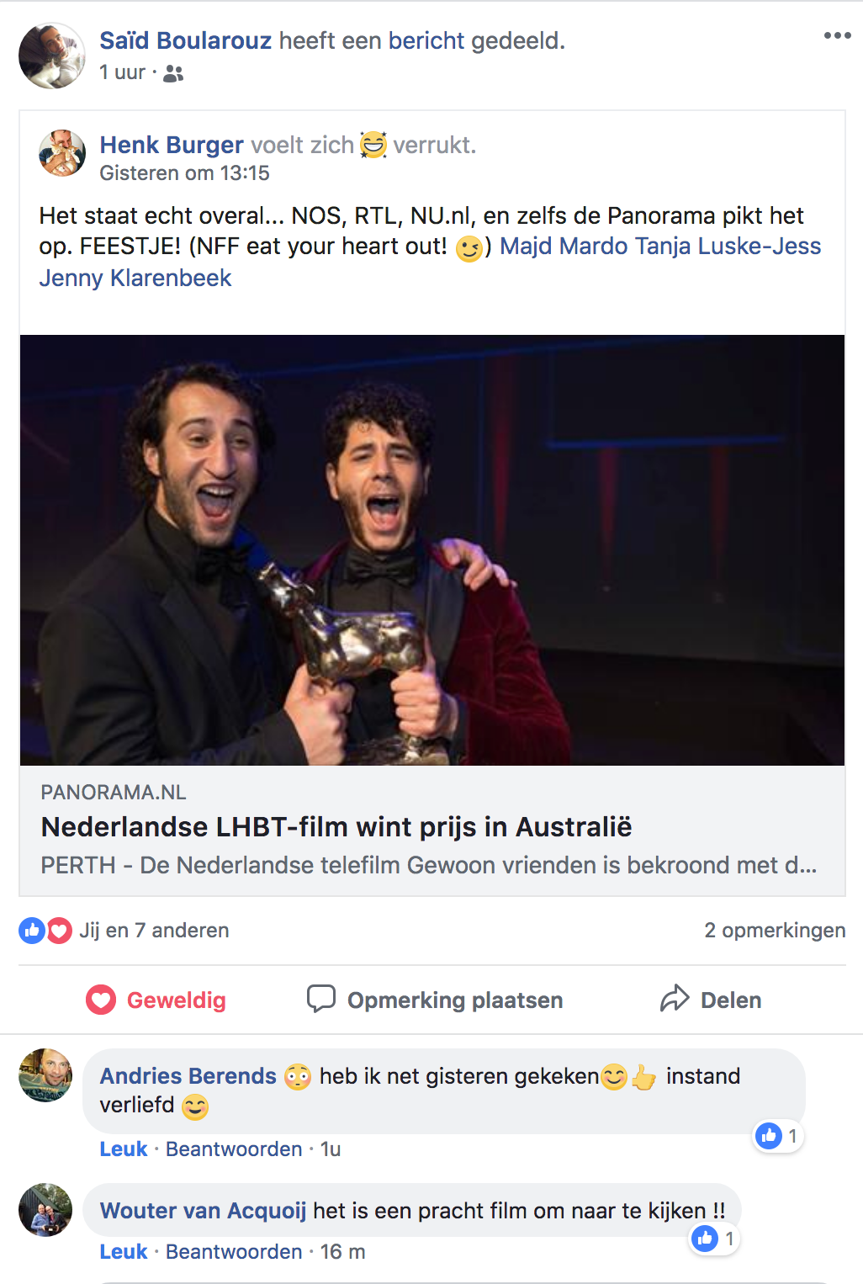Toggle the Geweldig heart reaction
The width and height of the screenshot is (863, 1284).
[156, 1000]
